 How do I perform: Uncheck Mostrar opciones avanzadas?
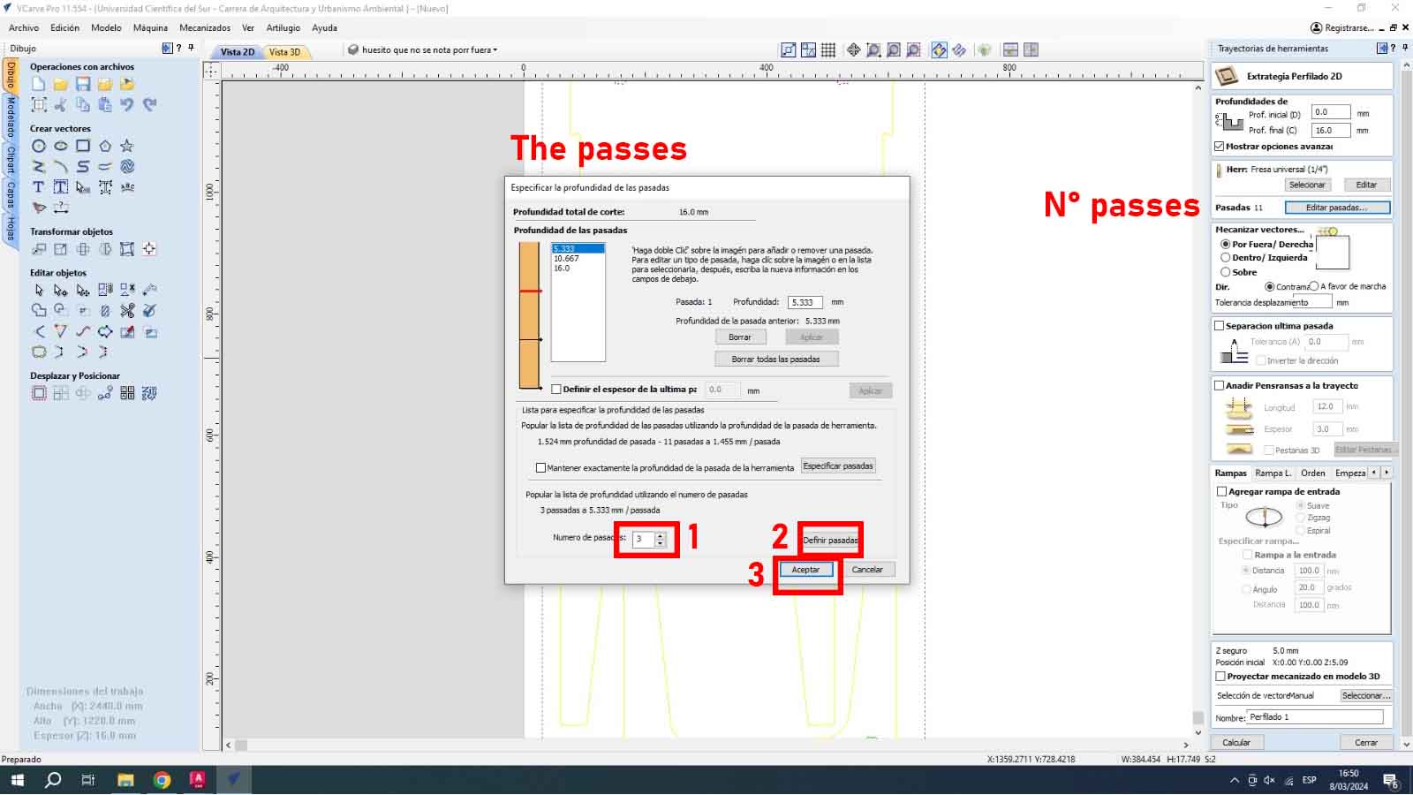coord(1220,147)
